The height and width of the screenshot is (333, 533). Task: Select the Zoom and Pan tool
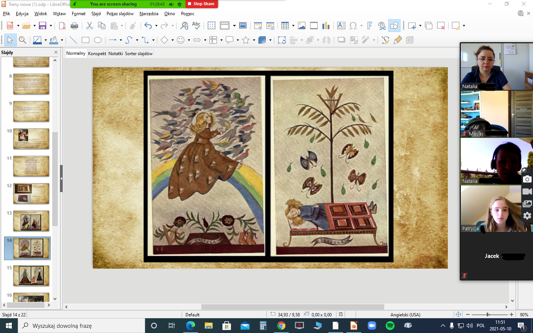pos(23,40)
